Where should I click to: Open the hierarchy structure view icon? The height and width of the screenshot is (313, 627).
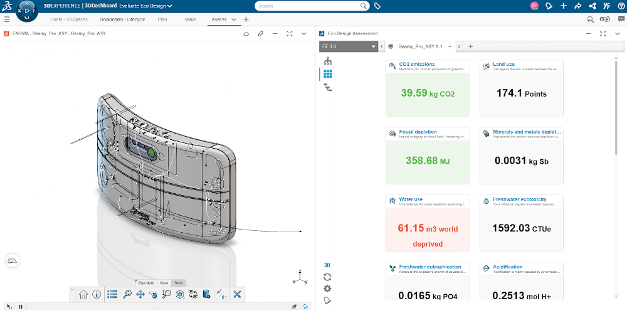coord(327,61)
